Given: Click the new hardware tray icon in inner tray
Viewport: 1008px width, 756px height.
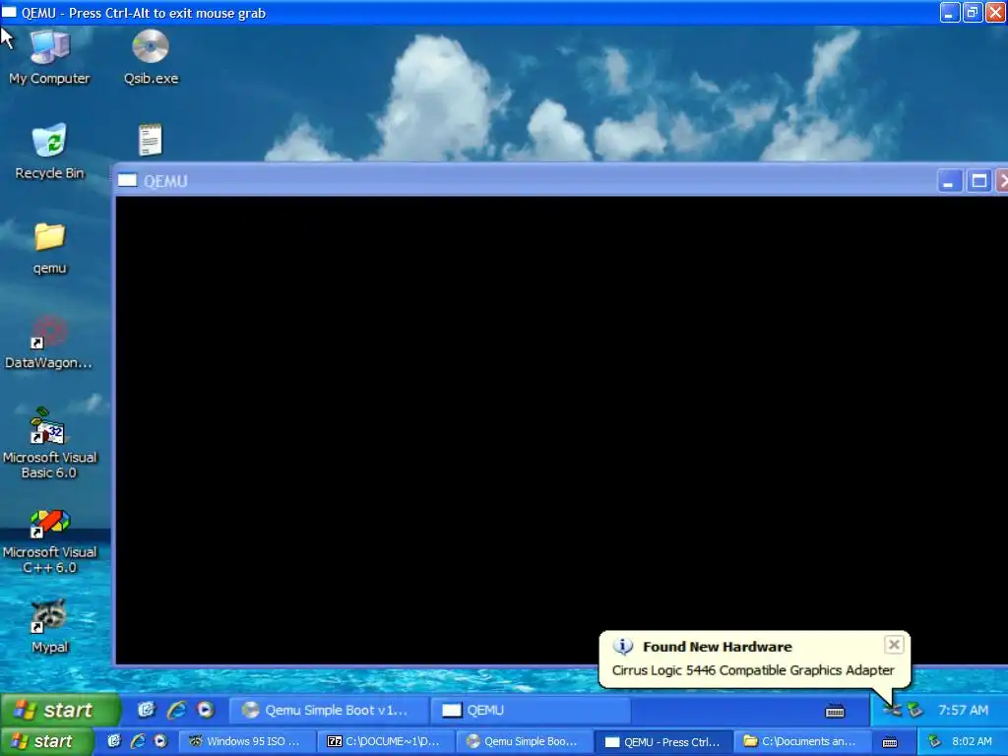Looking at the screenshot, I should 892,710.
